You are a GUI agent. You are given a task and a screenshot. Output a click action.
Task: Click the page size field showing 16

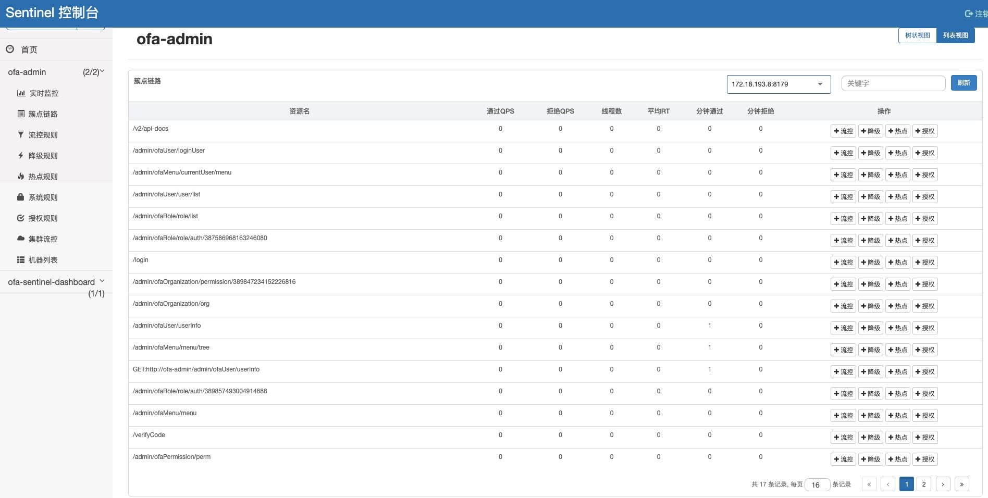pyautogui.click(x=817, y=485)
